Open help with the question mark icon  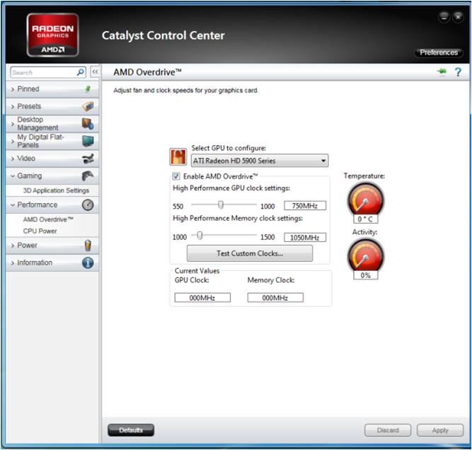pos(458,72)
